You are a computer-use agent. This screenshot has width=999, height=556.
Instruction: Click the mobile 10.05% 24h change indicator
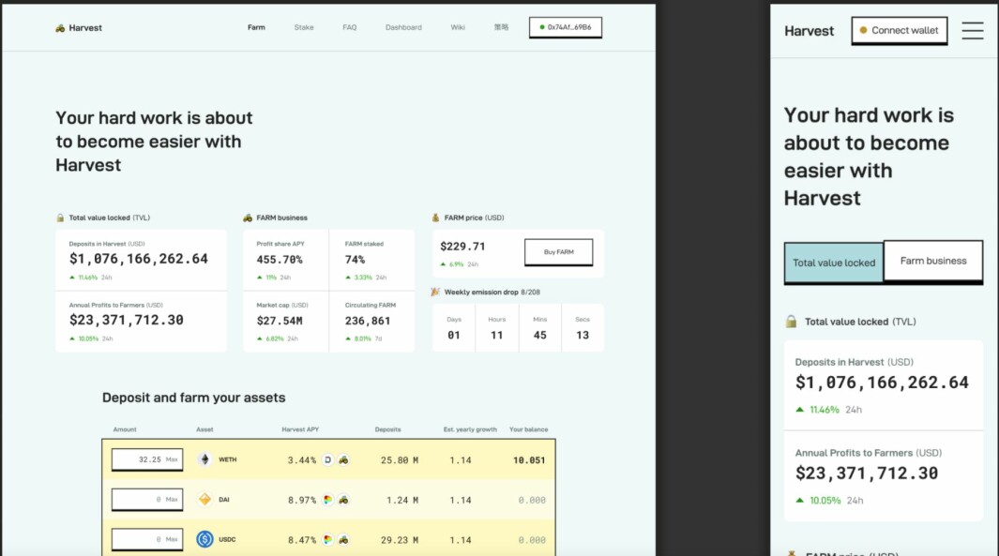(x=829, y=501)
